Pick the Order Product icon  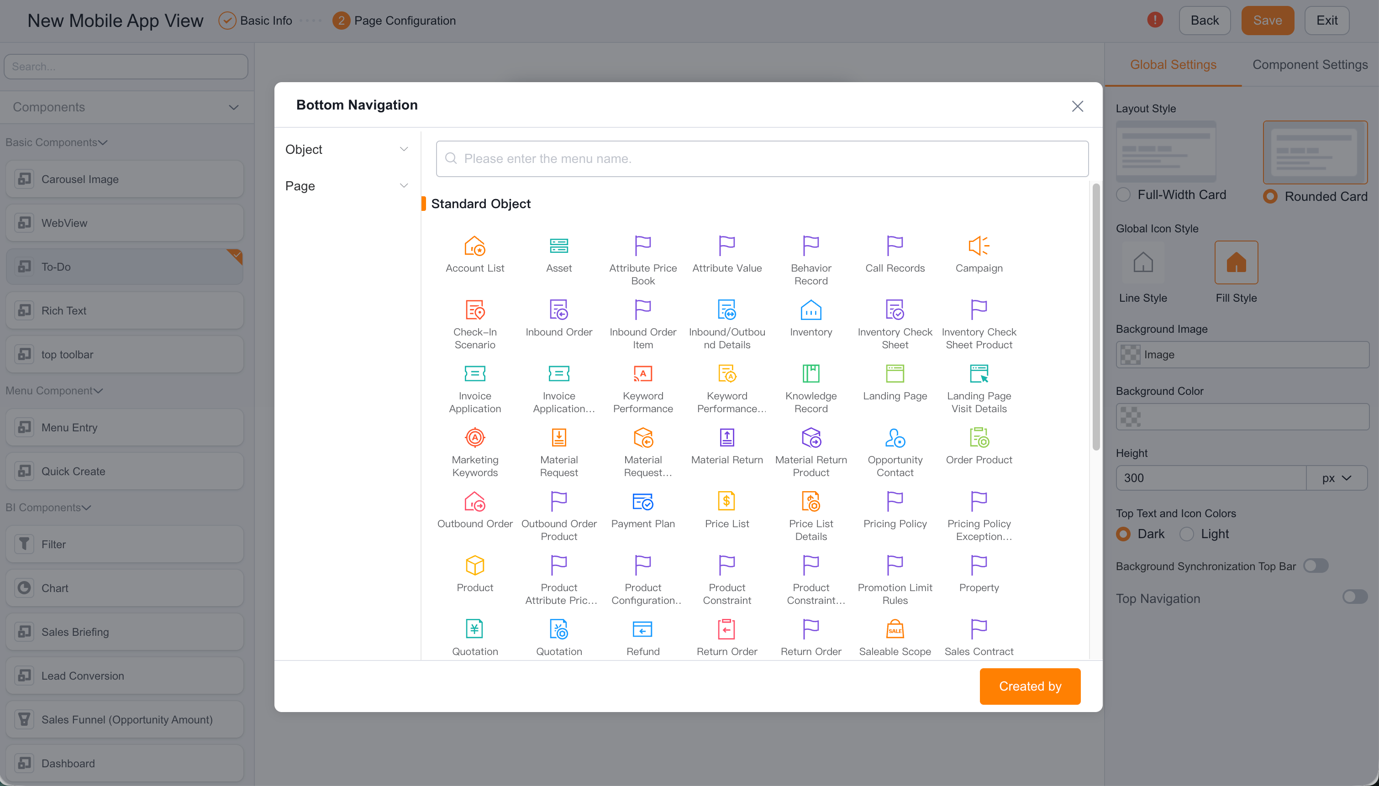point(979,437)
